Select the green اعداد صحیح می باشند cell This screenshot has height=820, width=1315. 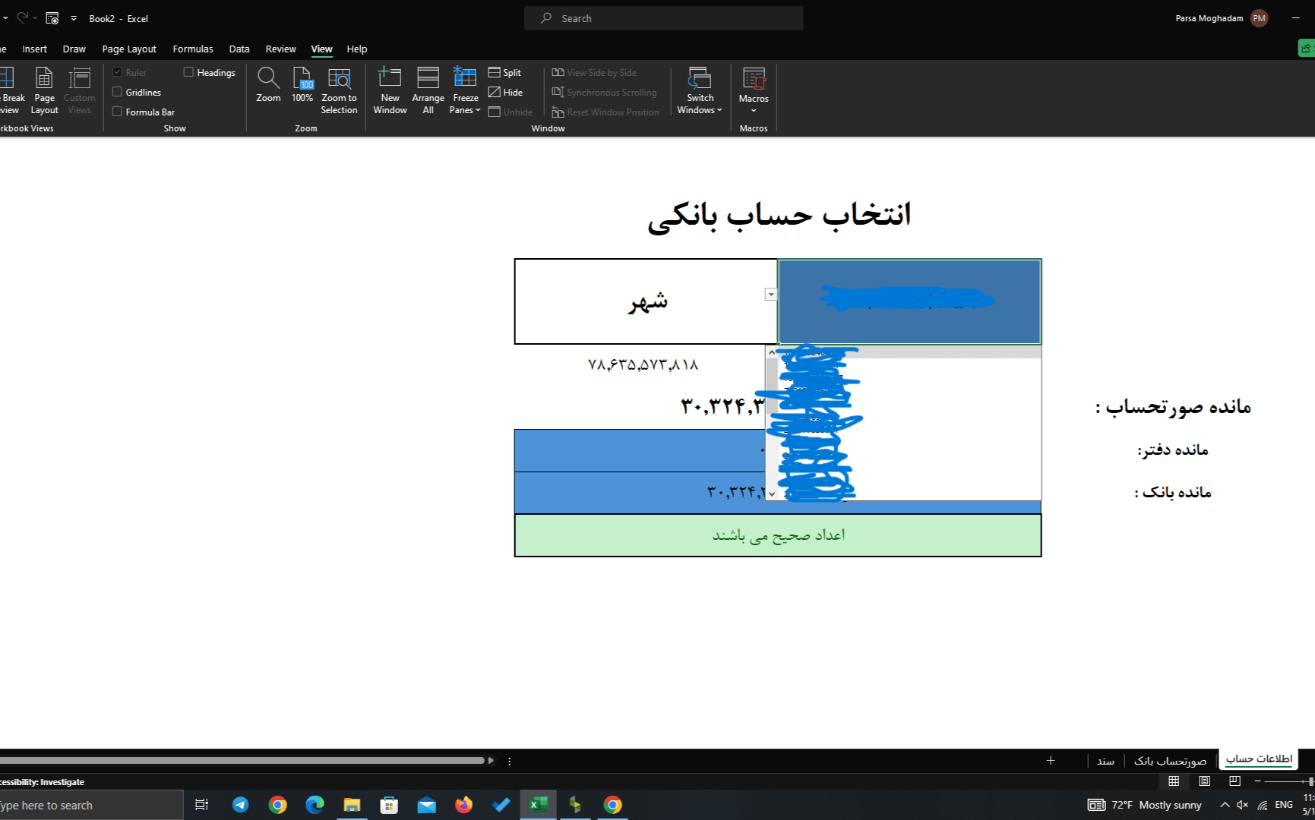(778, 535)
